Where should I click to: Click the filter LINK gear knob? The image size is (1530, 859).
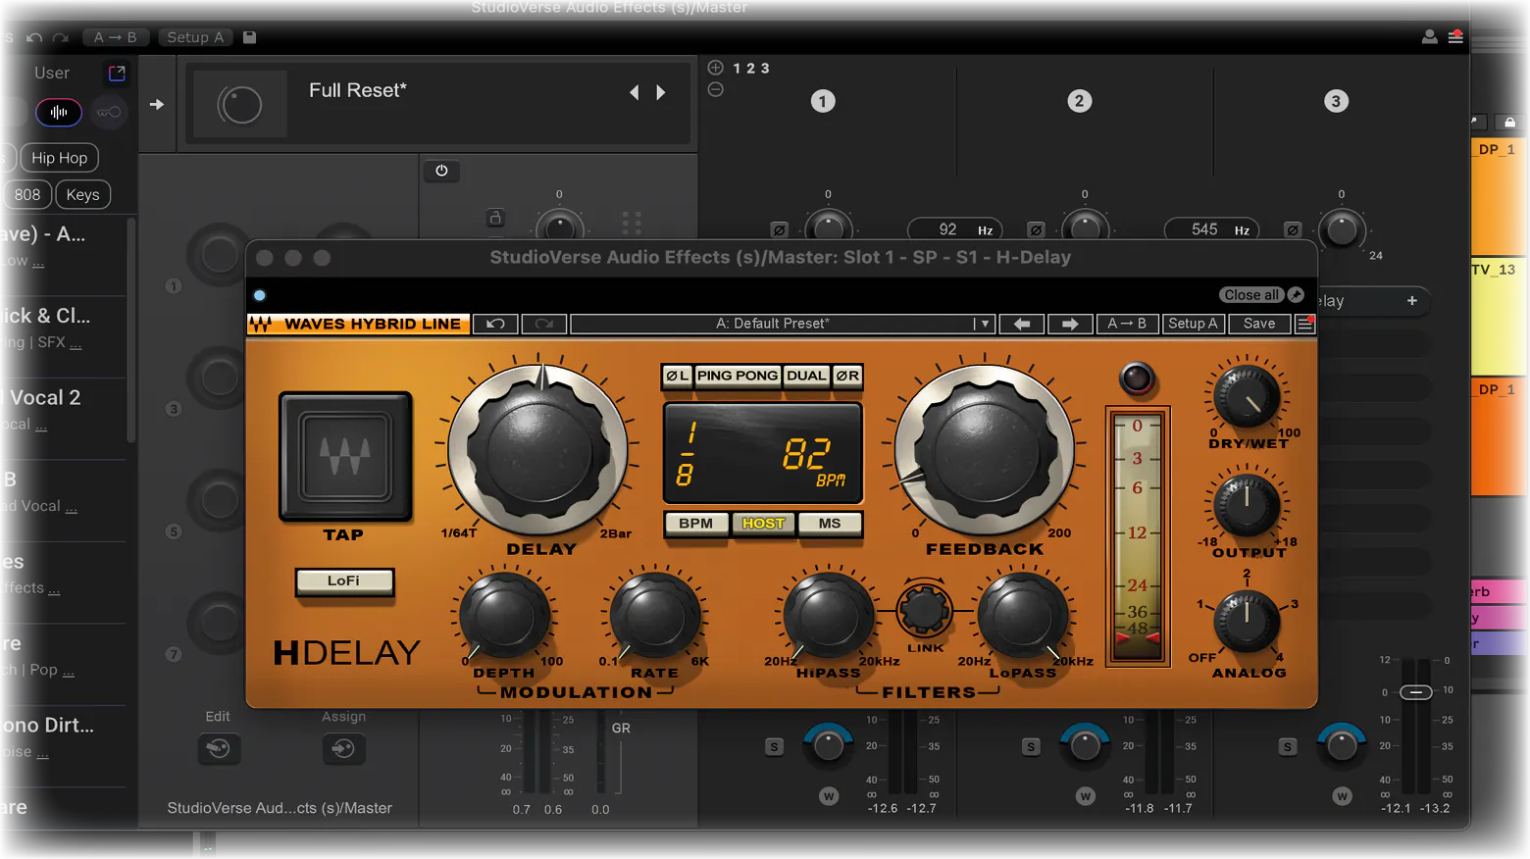click(924, 610)
